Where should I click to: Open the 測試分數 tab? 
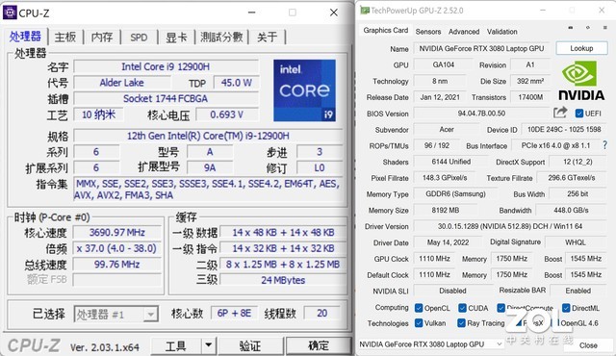tap(221, 37)
